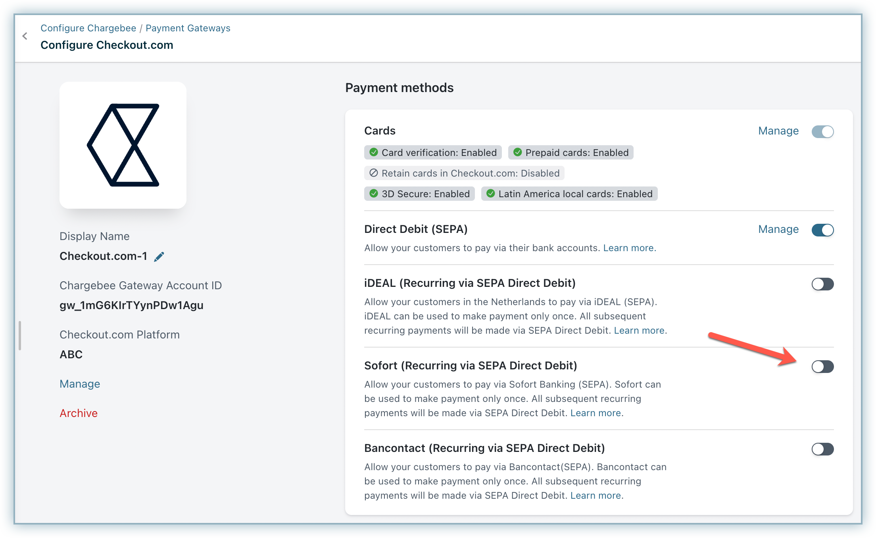Disable the Direct Debit (SEPA) switch

point(822,230)
